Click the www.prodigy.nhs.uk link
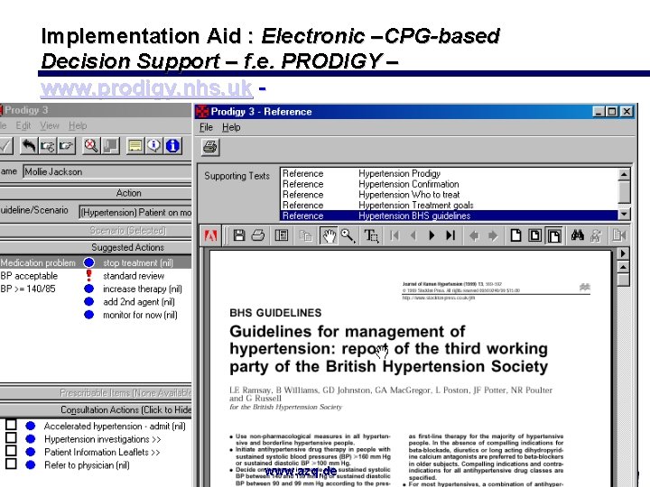 [147, 88]
